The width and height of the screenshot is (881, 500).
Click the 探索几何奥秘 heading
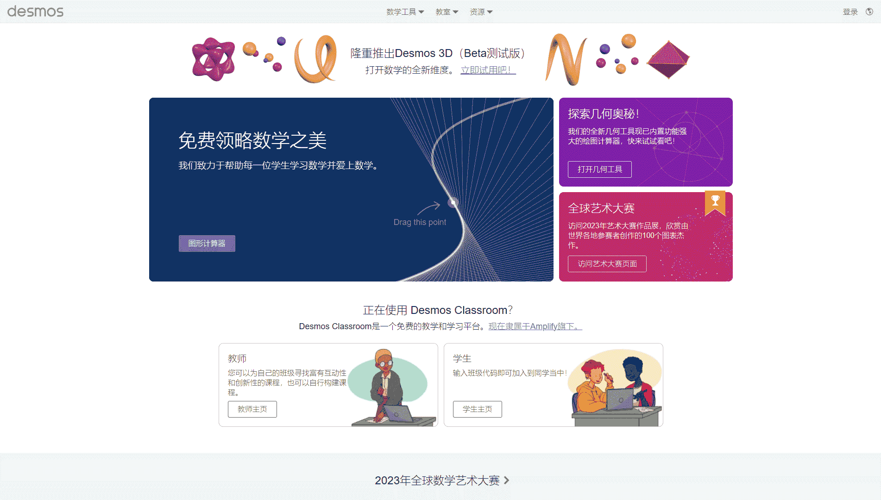(x=604, y=114)
